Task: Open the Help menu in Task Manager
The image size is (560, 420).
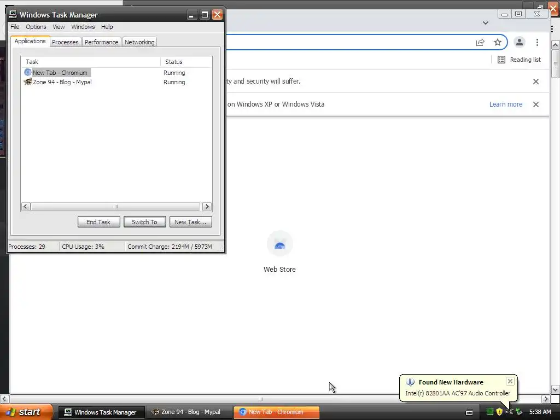Action: pos(107,27)
